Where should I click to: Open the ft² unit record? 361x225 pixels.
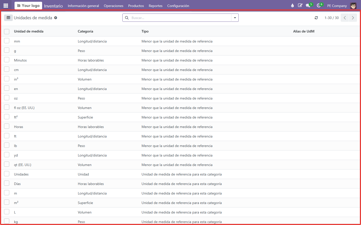[x=16, y=117]
